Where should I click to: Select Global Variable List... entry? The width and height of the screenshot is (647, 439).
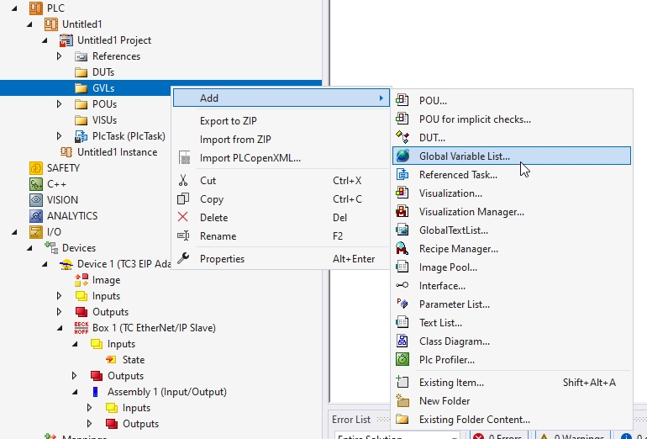(x=512, y=156)
